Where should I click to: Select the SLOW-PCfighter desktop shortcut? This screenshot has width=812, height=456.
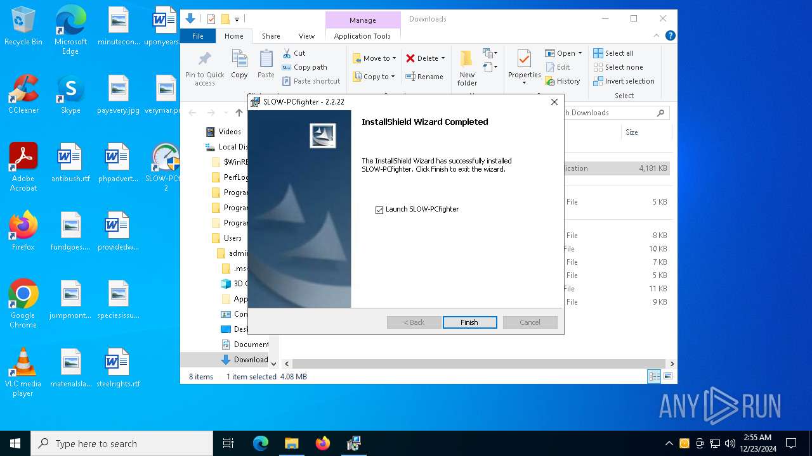166,168
